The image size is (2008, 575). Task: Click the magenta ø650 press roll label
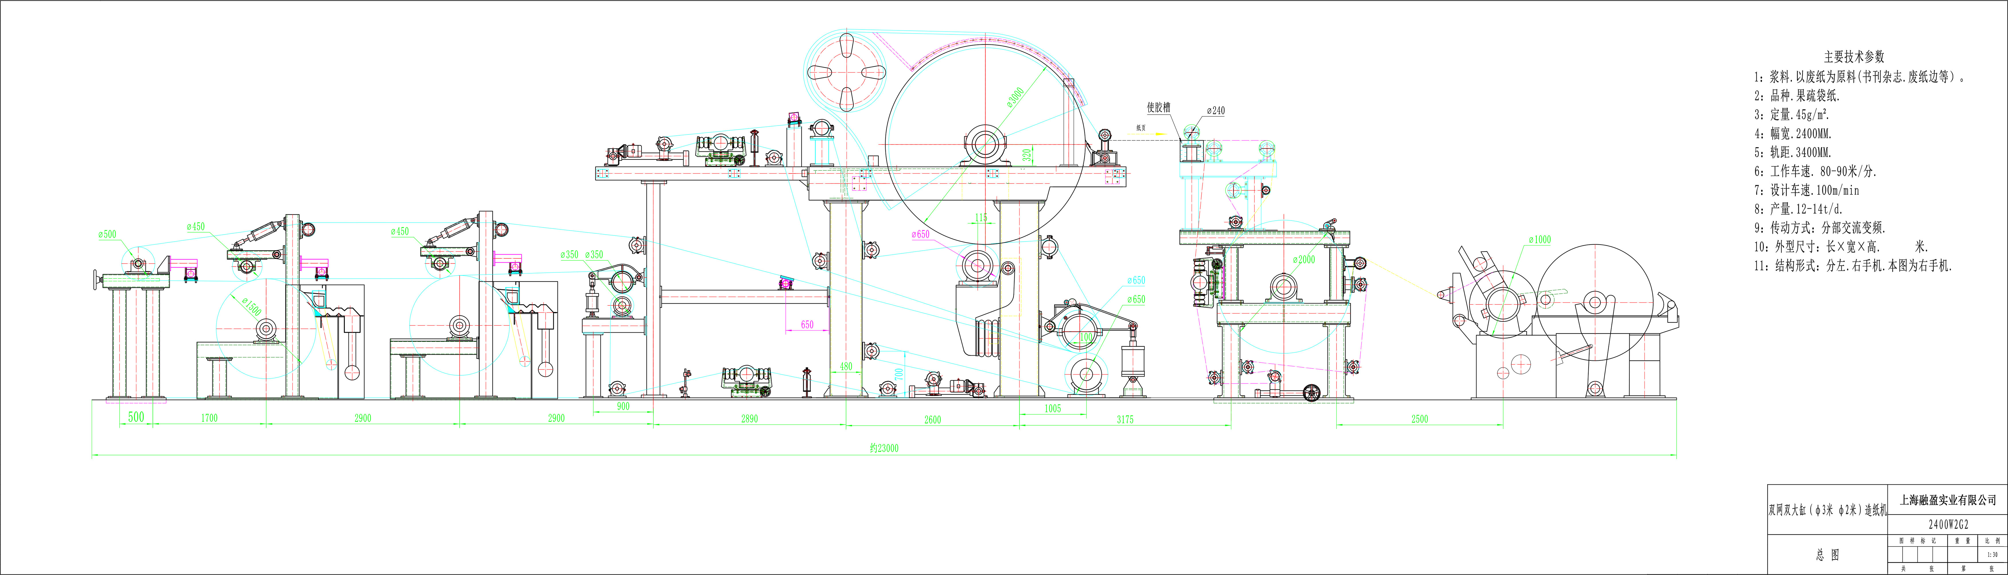(x=921, y=234)
